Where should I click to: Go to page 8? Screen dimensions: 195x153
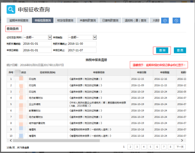170,147
